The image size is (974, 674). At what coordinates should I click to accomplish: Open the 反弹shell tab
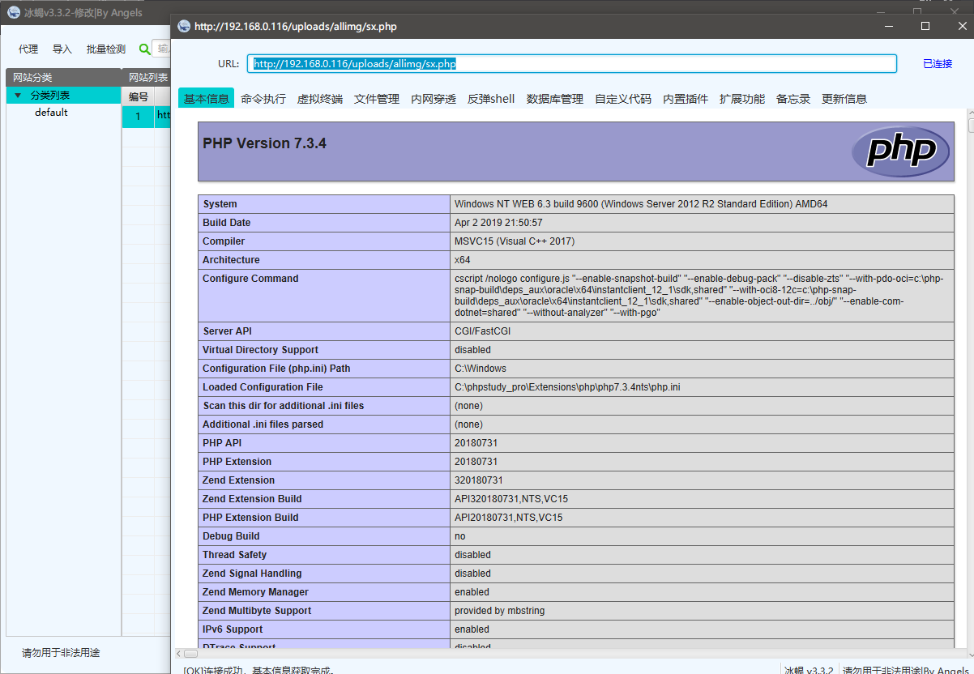(491, 99)
